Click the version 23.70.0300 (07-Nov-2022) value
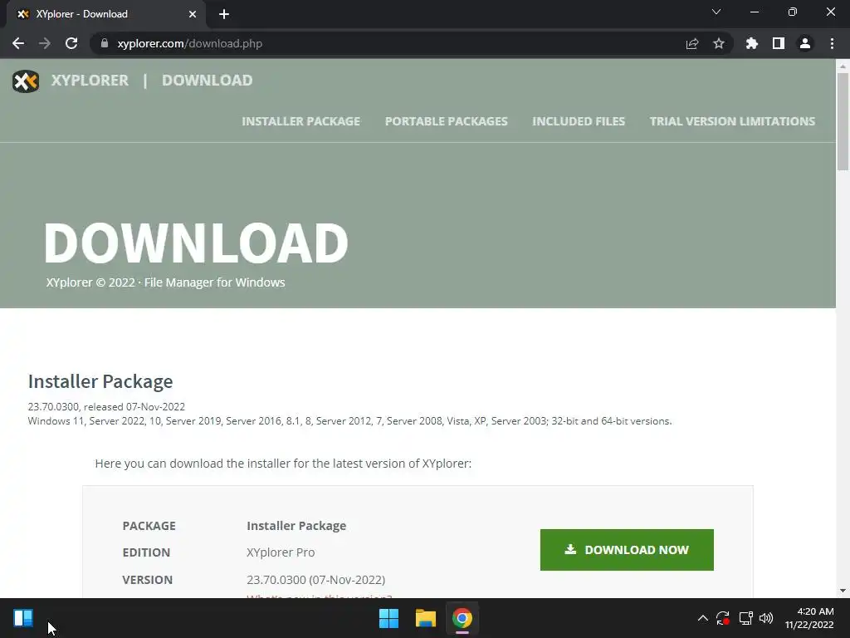This screenshot has height=638, width=850. 315,580
